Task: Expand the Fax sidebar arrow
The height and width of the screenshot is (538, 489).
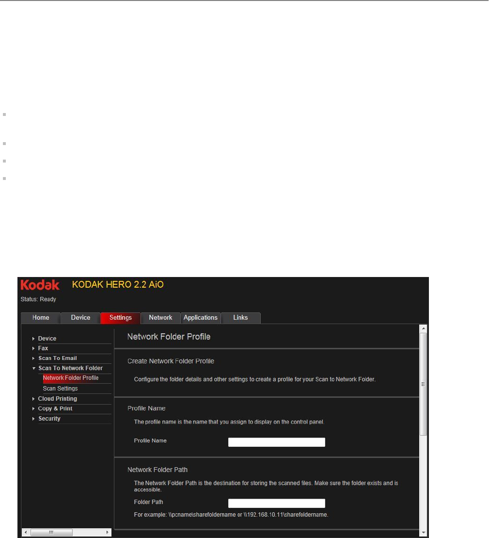Action: click(x=33, y=348)
